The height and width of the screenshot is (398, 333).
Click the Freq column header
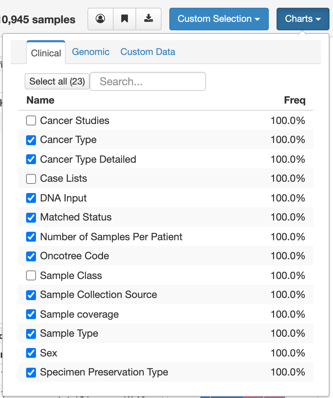[295, 100]
